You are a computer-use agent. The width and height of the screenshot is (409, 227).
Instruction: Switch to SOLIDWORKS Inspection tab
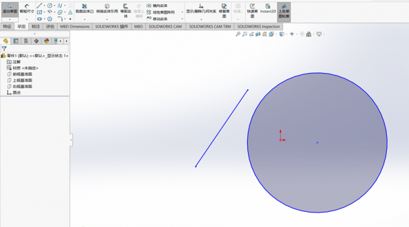point(259,26)
